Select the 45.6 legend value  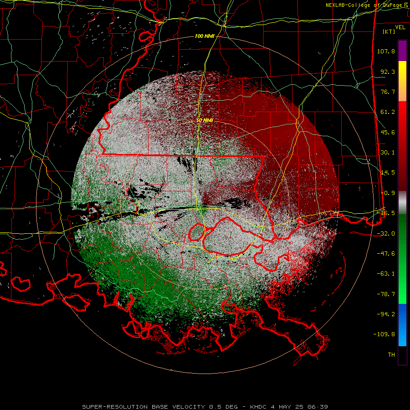click(x=388, y=132)
